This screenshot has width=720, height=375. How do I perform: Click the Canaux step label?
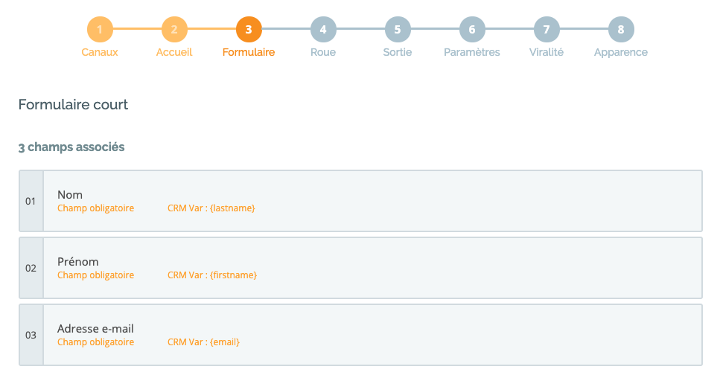click(100, 52)
